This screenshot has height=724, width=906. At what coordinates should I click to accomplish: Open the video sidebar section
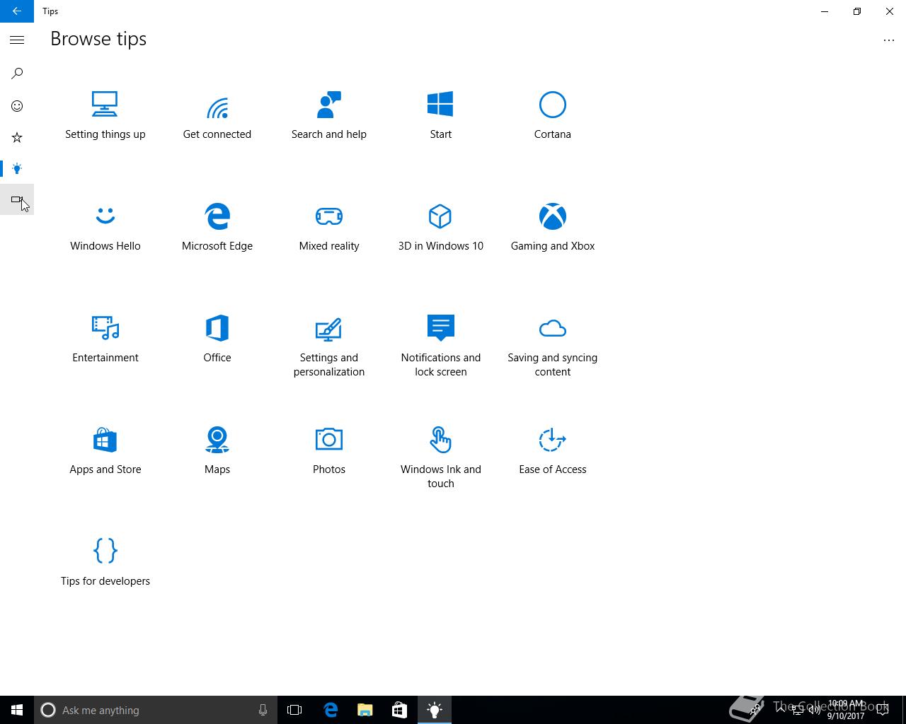coord(17,200)
